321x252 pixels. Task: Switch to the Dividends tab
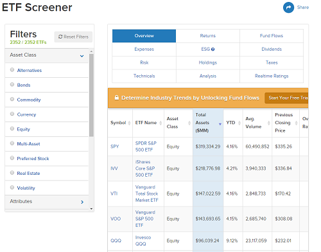[x=272, y=50]
